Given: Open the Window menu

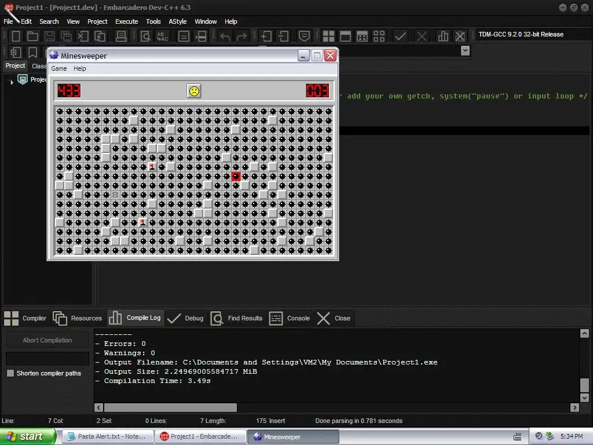Looking at the screenshot, I should tap(206, 21).
